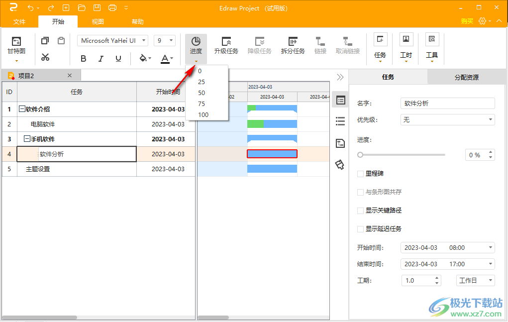
Task: Click Unlink (取消链接) tool
Action: [348, 45]
